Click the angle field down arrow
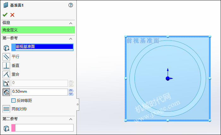 [71, 85]
